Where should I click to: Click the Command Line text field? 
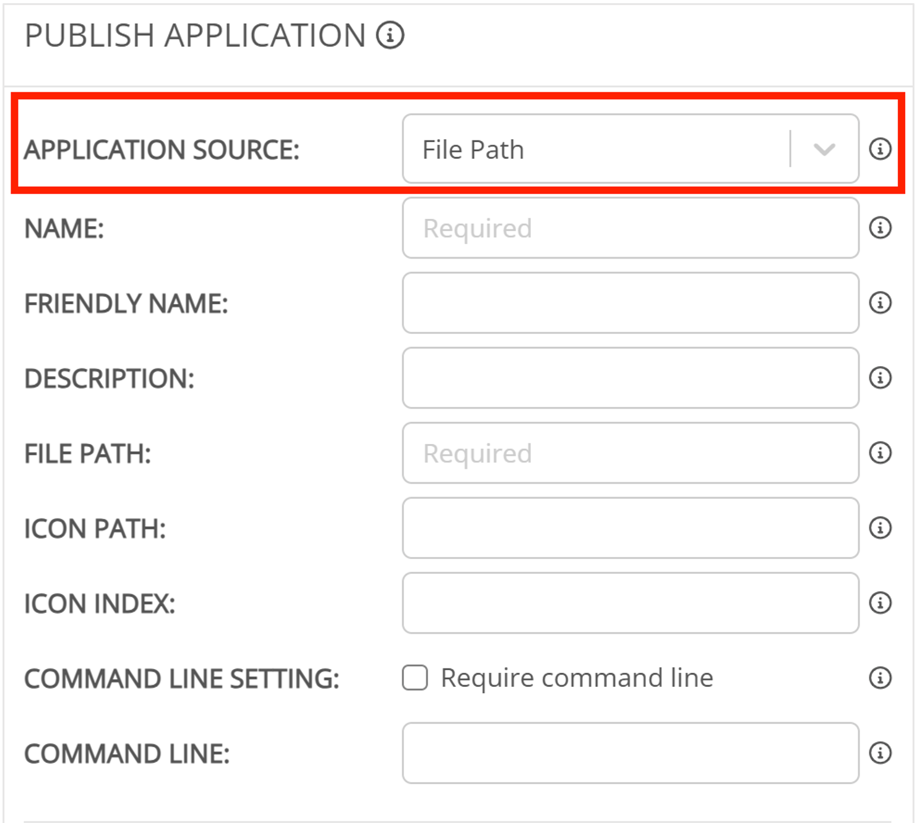(630, 753)
